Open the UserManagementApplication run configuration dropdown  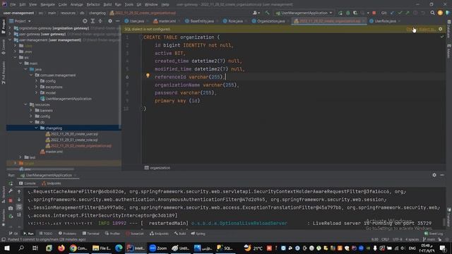[x=304, y=13]
